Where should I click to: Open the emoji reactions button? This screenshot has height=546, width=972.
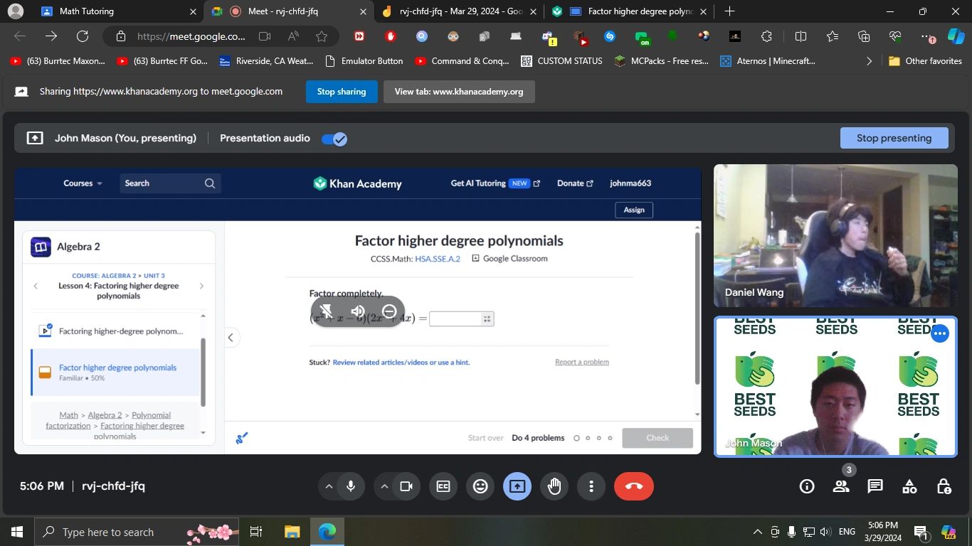point(480,486)
